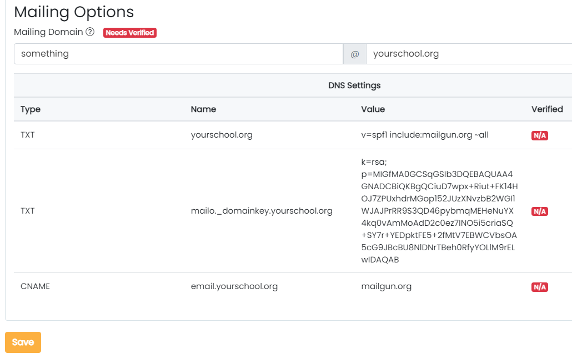Focus the 'something' mailbox name field
Viewport: 572px width, 359px height.
(178, 54)
